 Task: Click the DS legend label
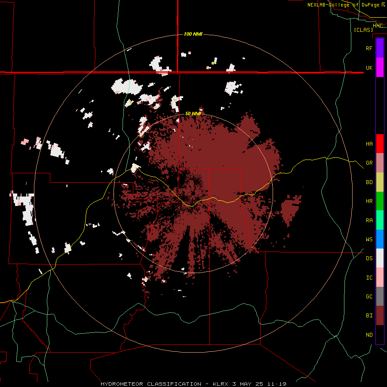(369, 258)
